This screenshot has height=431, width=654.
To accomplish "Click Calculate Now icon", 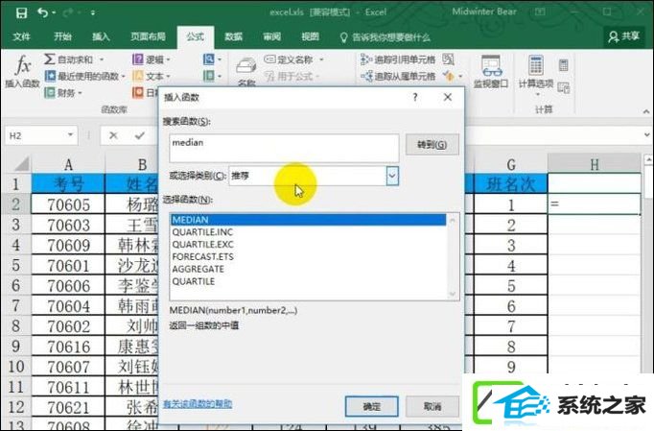I will (564, 65).
